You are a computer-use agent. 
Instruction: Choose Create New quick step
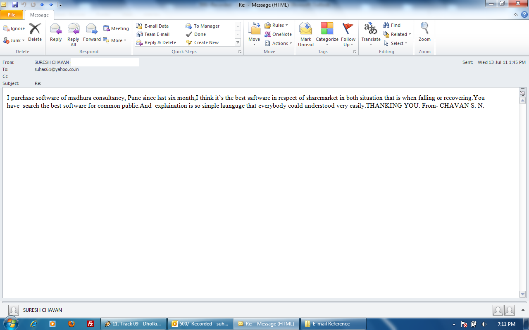click(203, 42)
